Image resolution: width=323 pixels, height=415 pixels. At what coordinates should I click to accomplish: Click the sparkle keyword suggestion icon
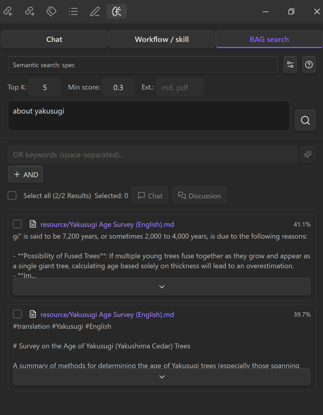click(x=308, y=154)
